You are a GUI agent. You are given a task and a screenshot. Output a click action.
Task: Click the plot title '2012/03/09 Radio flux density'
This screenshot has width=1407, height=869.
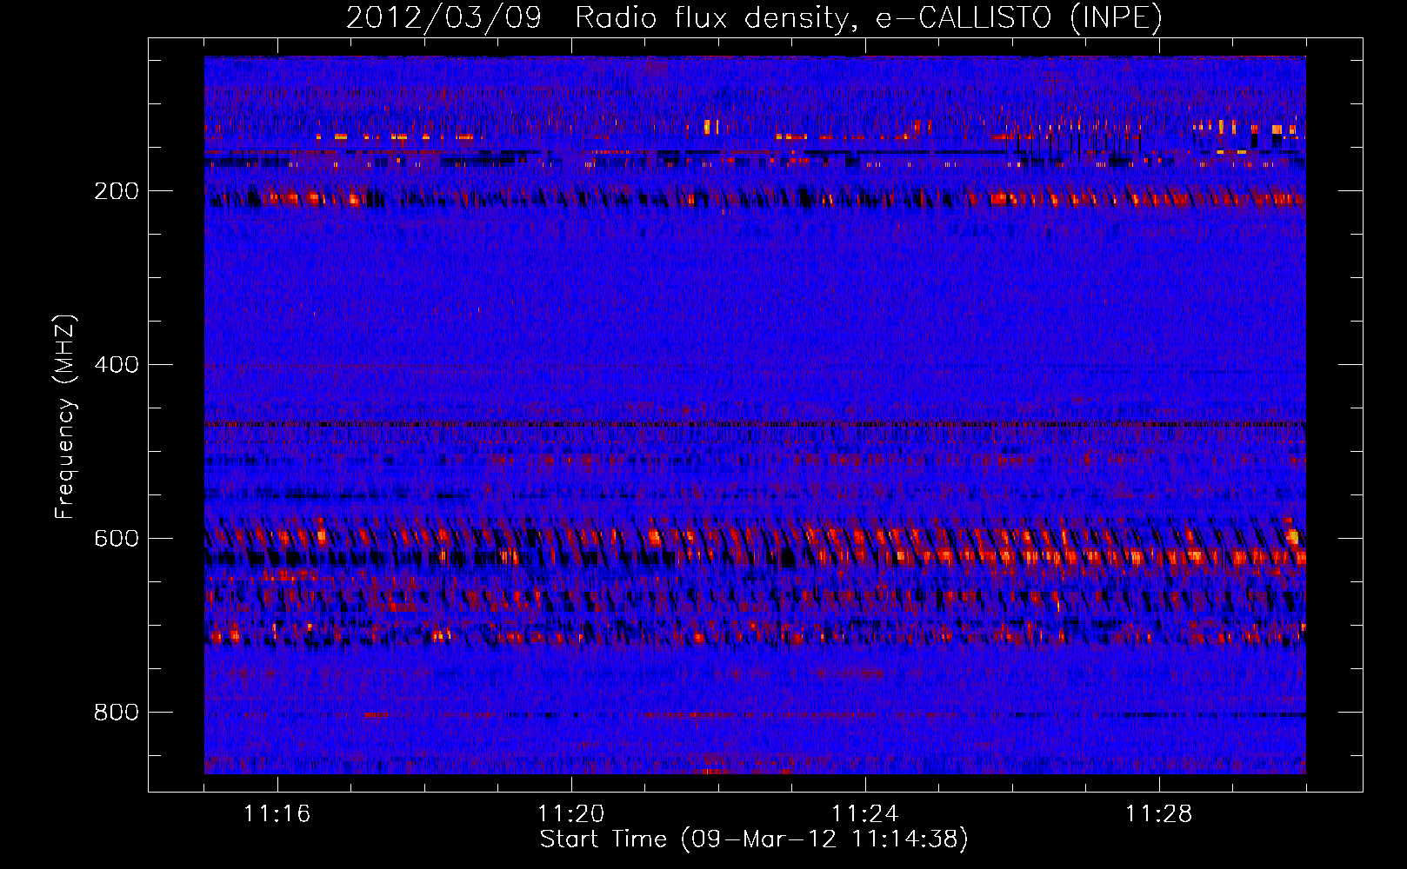point(754,17)
